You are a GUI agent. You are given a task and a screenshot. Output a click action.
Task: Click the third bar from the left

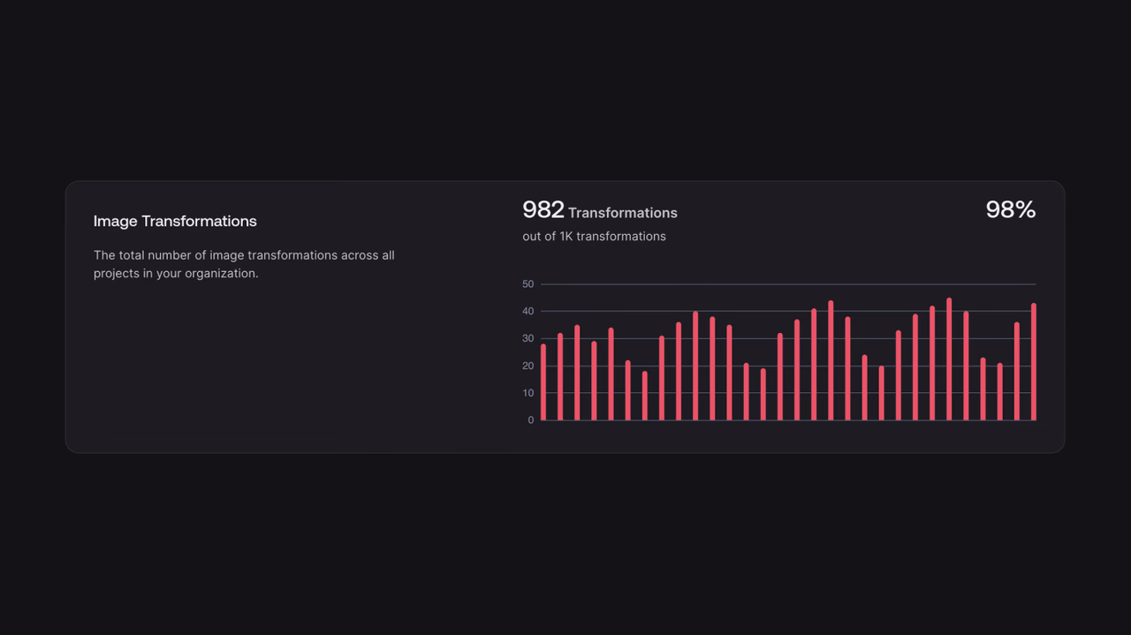(x=577, y=373)
